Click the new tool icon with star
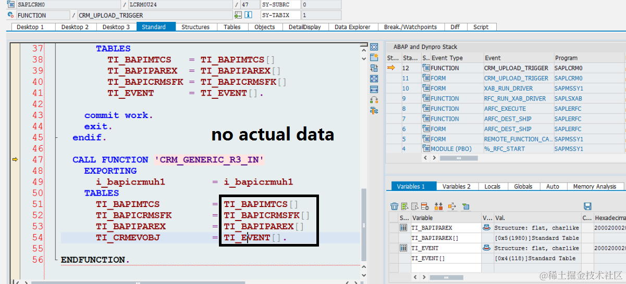Screen dimensions: 626x284 [x=374, y=57]
